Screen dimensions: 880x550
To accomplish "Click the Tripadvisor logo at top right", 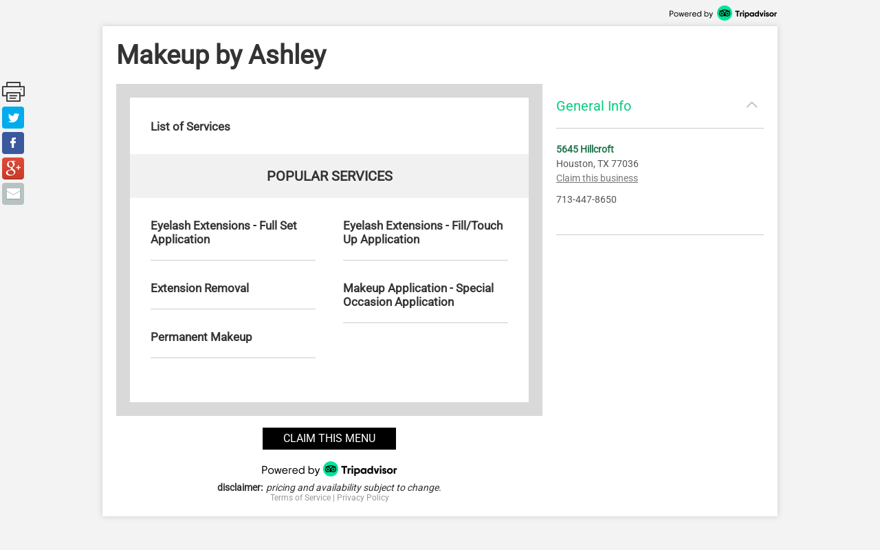I will tap(747, 13).
